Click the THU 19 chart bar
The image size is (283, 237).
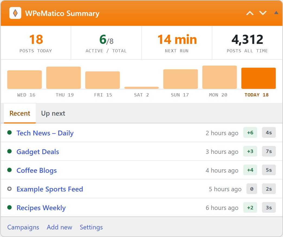(64, 78)
